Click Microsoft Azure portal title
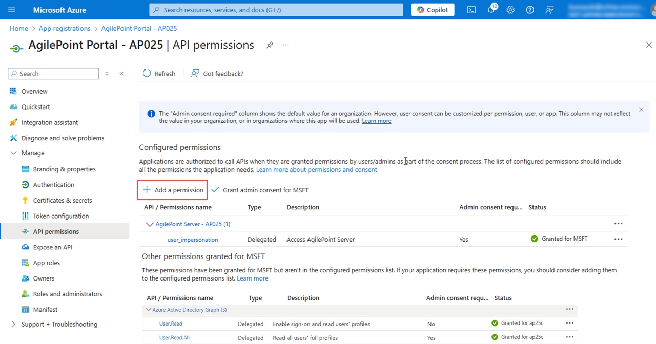 pos(59,10)
